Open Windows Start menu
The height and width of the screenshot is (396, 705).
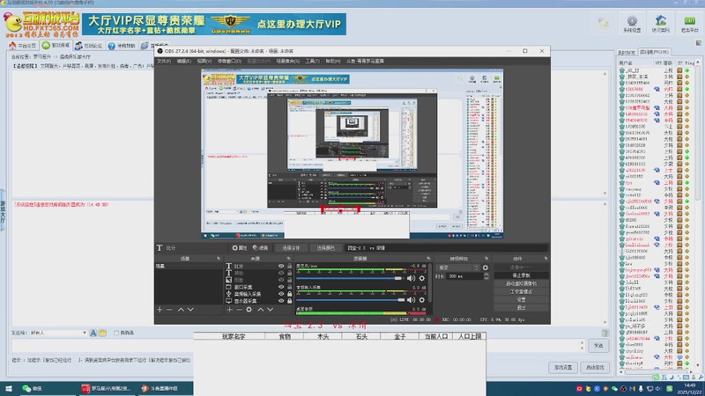(8, 388)
